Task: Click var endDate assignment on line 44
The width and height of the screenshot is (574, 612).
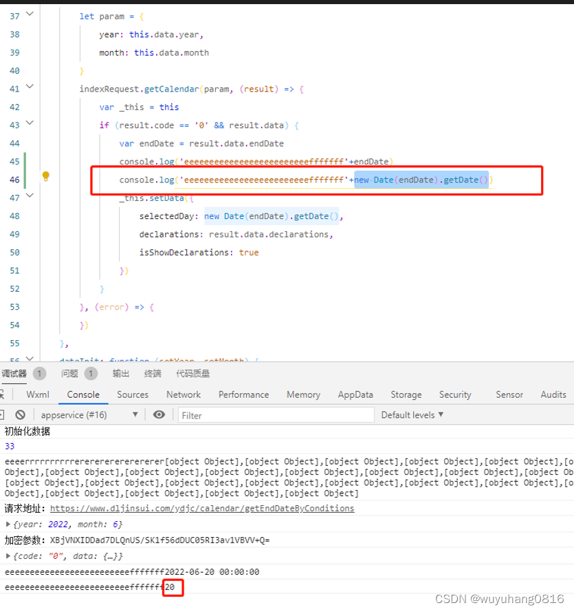Action: click(x=201, y=144)
